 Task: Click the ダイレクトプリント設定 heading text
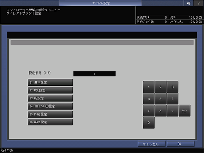click(x=24, y=13)
